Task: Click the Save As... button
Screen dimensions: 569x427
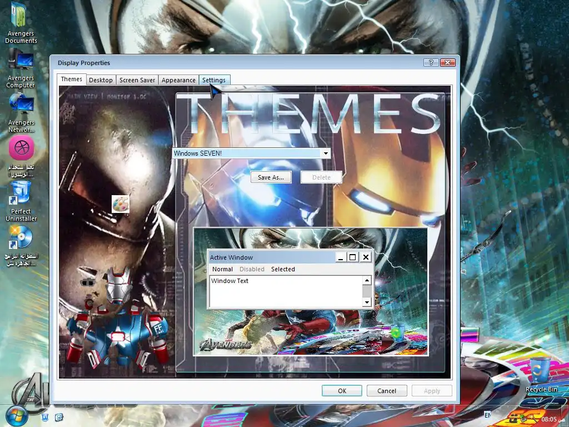Action: (x=271, y=177)
